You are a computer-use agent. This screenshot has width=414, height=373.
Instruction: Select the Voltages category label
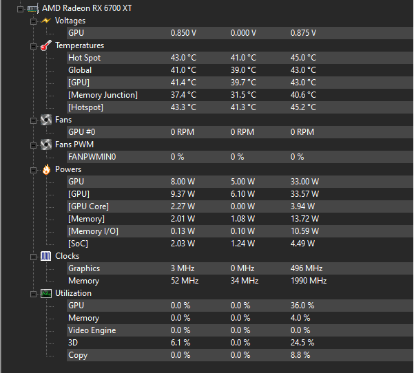70,21
